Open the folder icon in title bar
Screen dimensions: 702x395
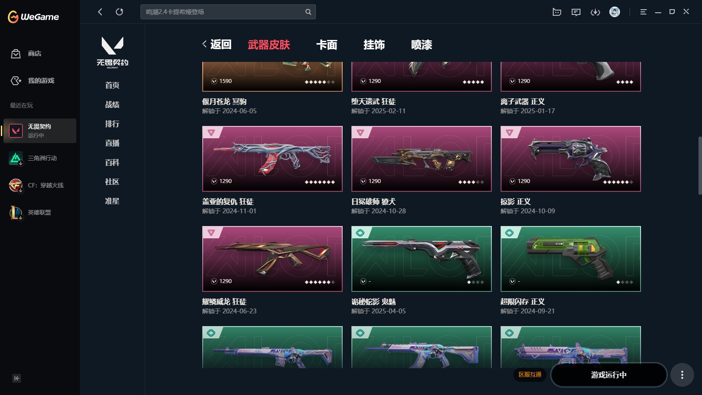click(x=557, y=12)
